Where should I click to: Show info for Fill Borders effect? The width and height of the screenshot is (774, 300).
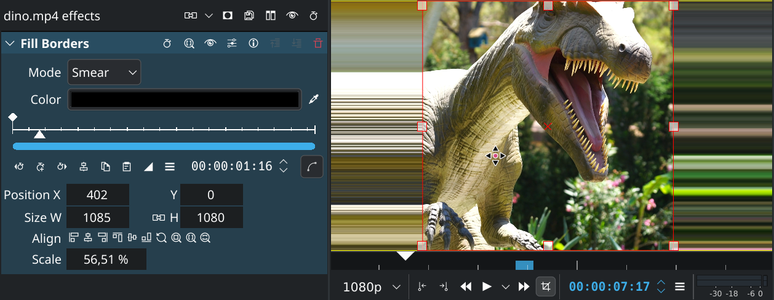click(253, 44)
